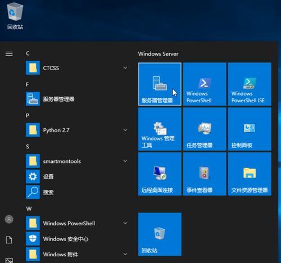
Task: Click the hamburger menu button
Action: [9, 54]
